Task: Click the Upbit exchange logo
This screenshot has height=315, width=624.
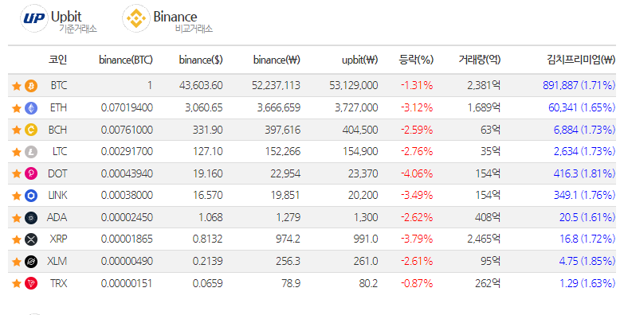Action: (x=34, y=18)
